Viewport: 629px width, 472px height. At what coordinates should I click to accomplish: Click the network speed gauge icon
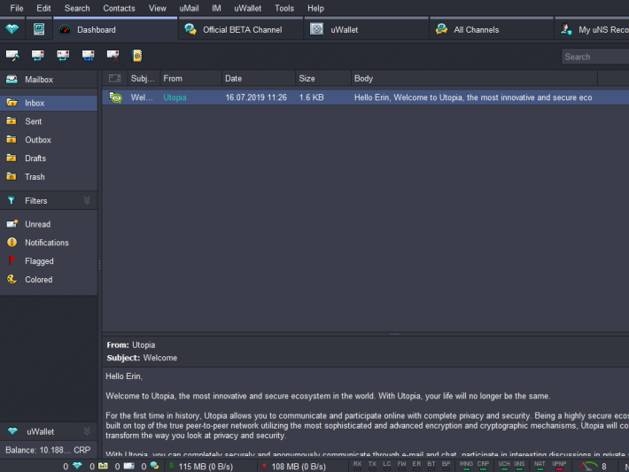588,466
